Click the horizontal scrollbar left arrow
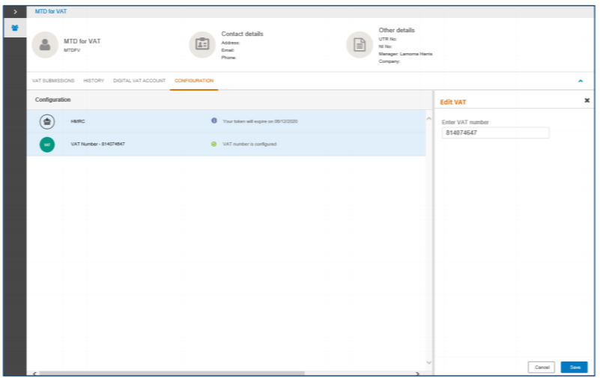The image size is (600, 378). click(34, 374)
